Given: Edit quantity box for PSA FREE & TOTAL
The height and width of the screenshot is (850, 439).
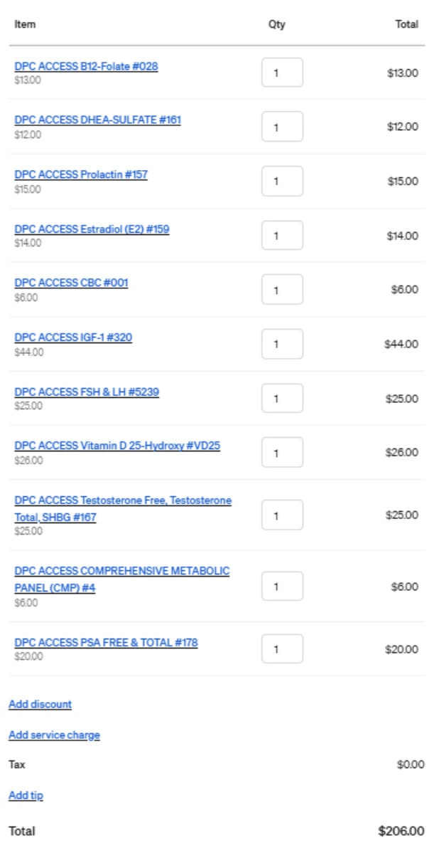Looking at the screenshot, I should 282,649.
